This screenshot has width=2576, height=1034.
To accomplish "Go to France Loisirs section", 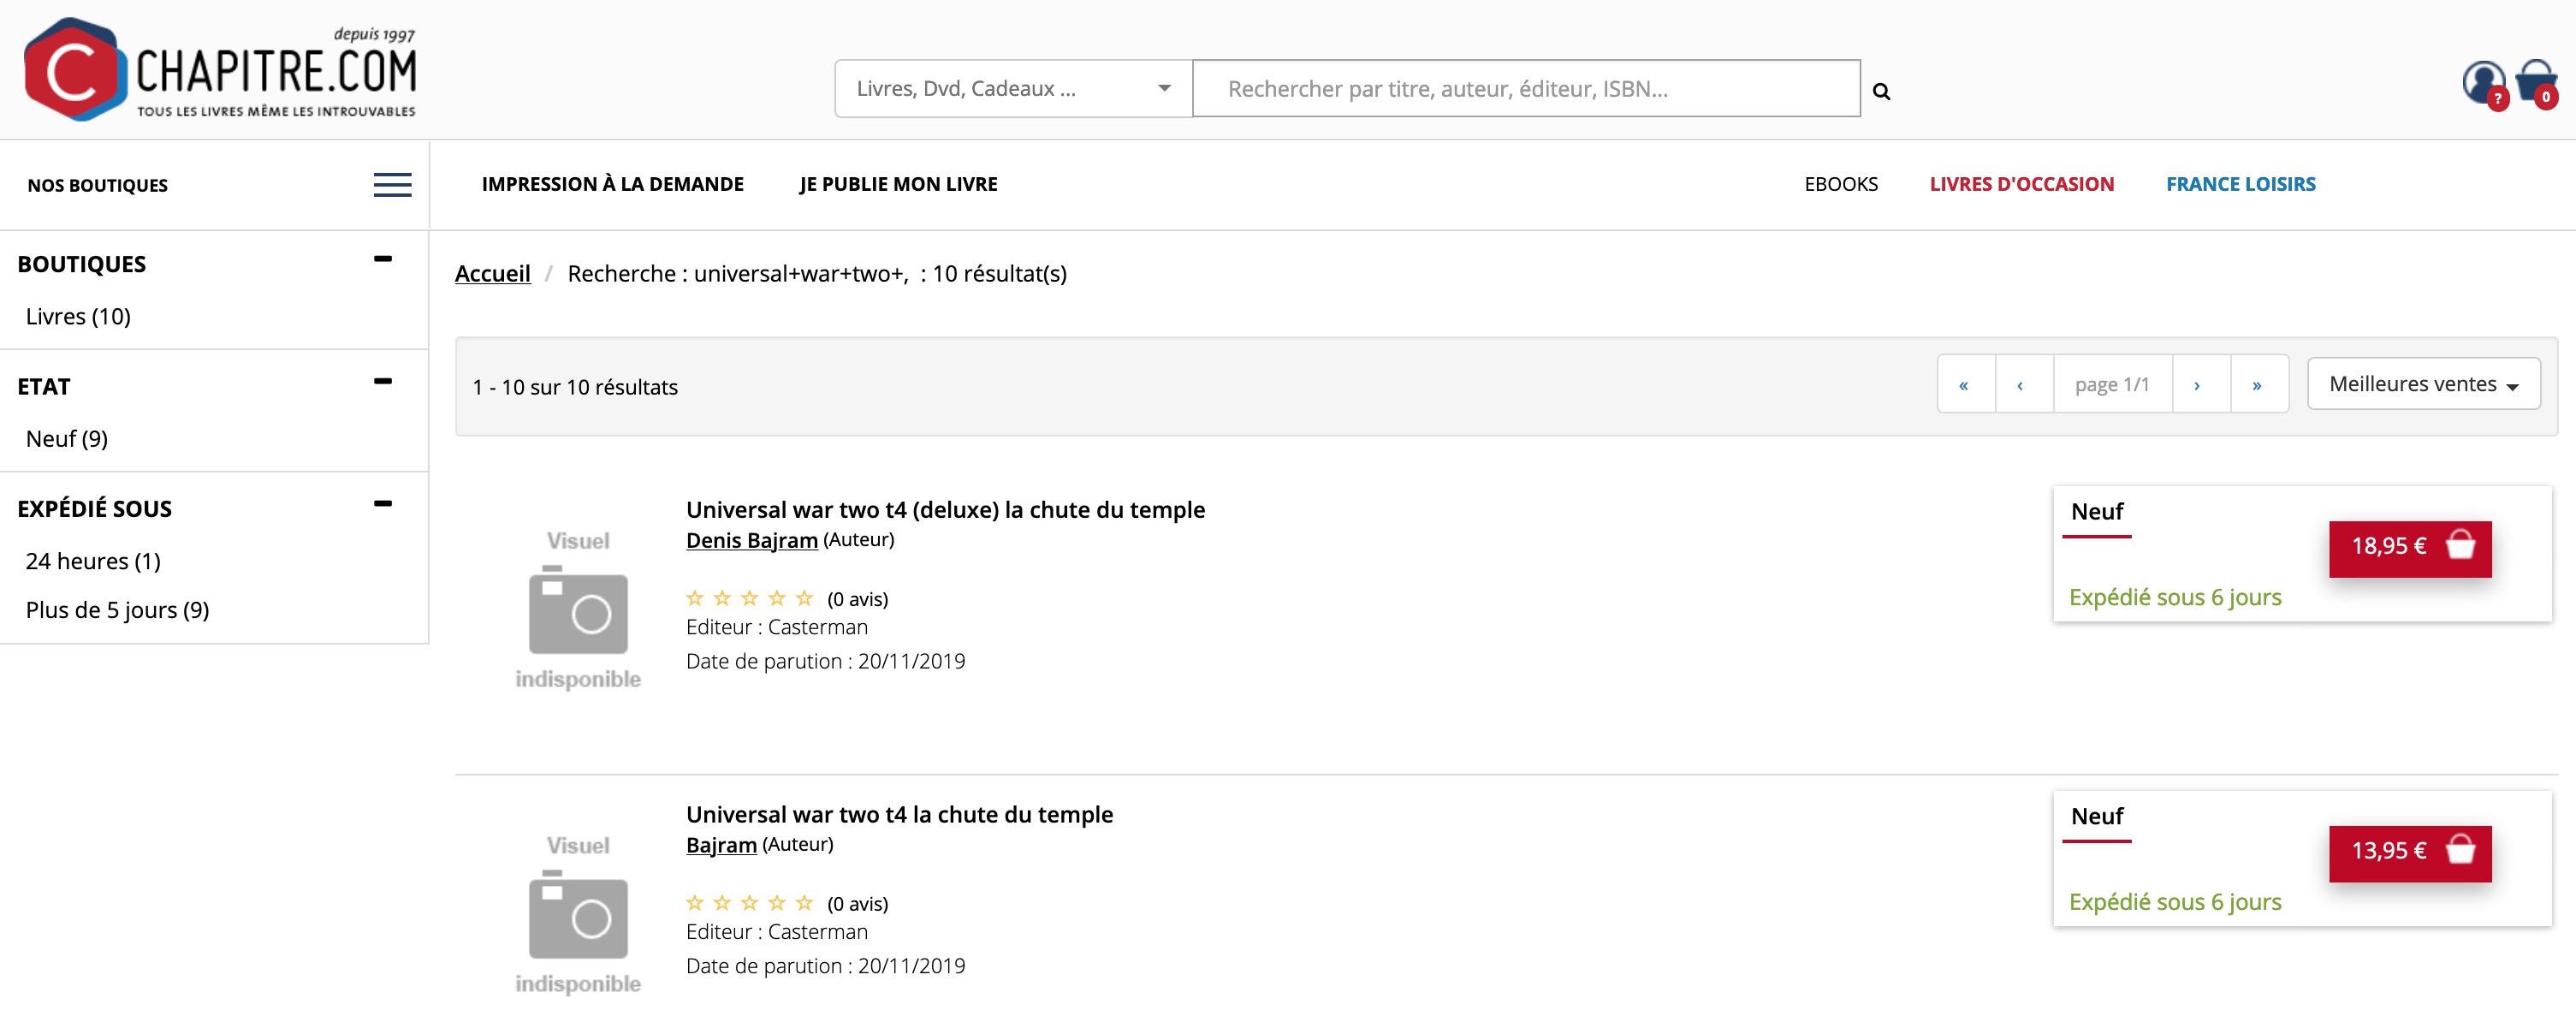I will (2240, 184).
